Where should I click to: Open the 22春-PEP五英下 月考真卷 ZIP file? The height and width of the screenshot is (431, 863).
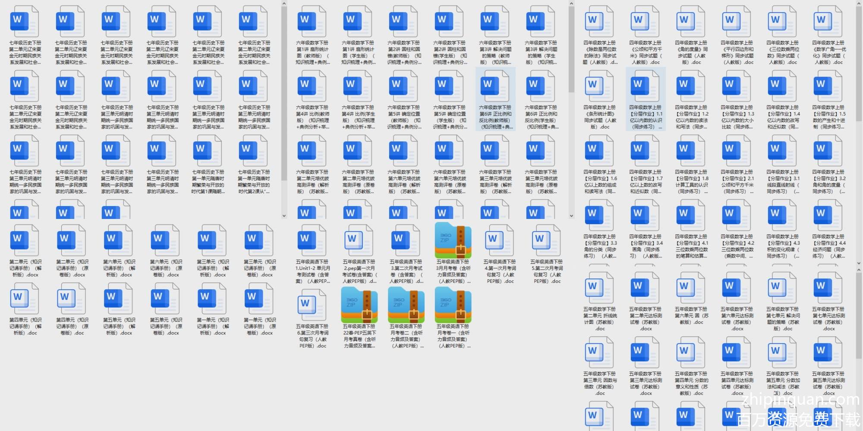click(x=359, y=305)
